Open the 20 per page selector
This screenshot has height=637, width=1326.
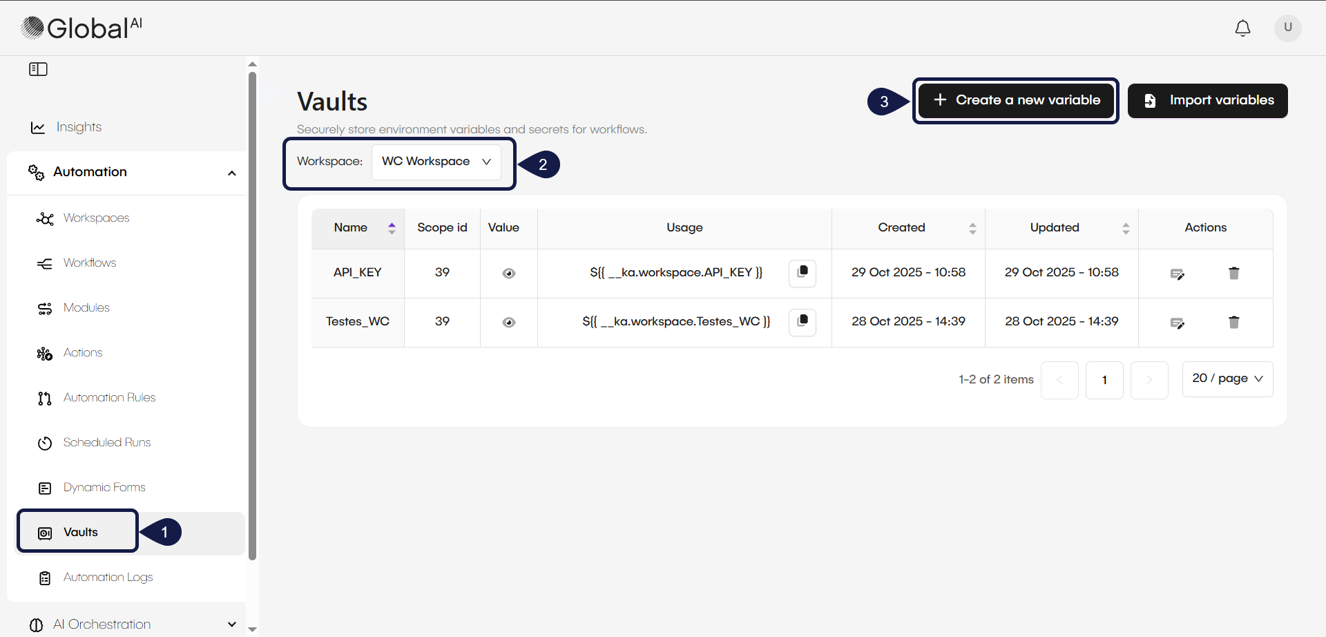tap(1227, 379)
